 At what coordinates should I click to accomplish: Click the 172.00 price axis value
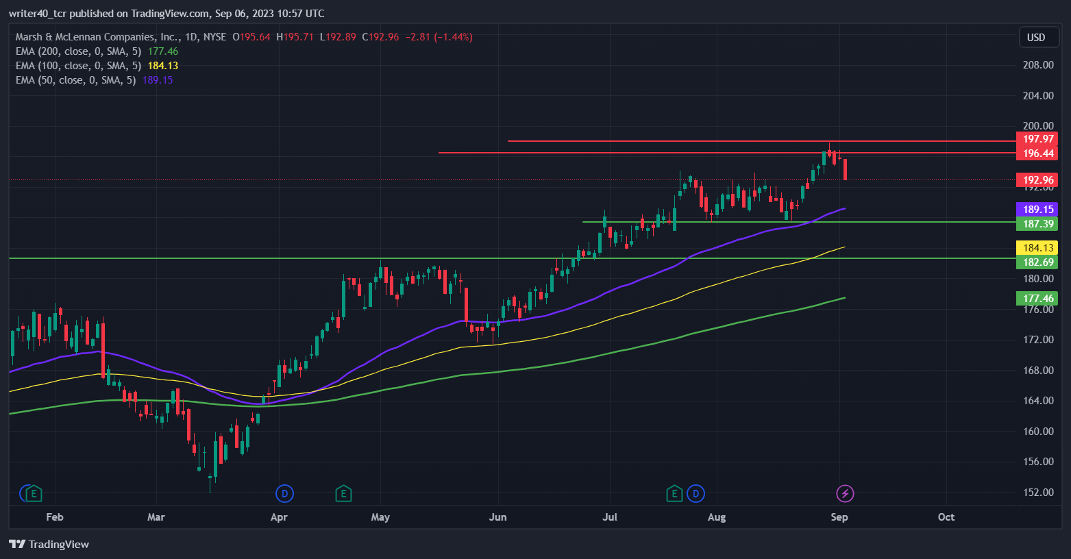(1038, 340)
